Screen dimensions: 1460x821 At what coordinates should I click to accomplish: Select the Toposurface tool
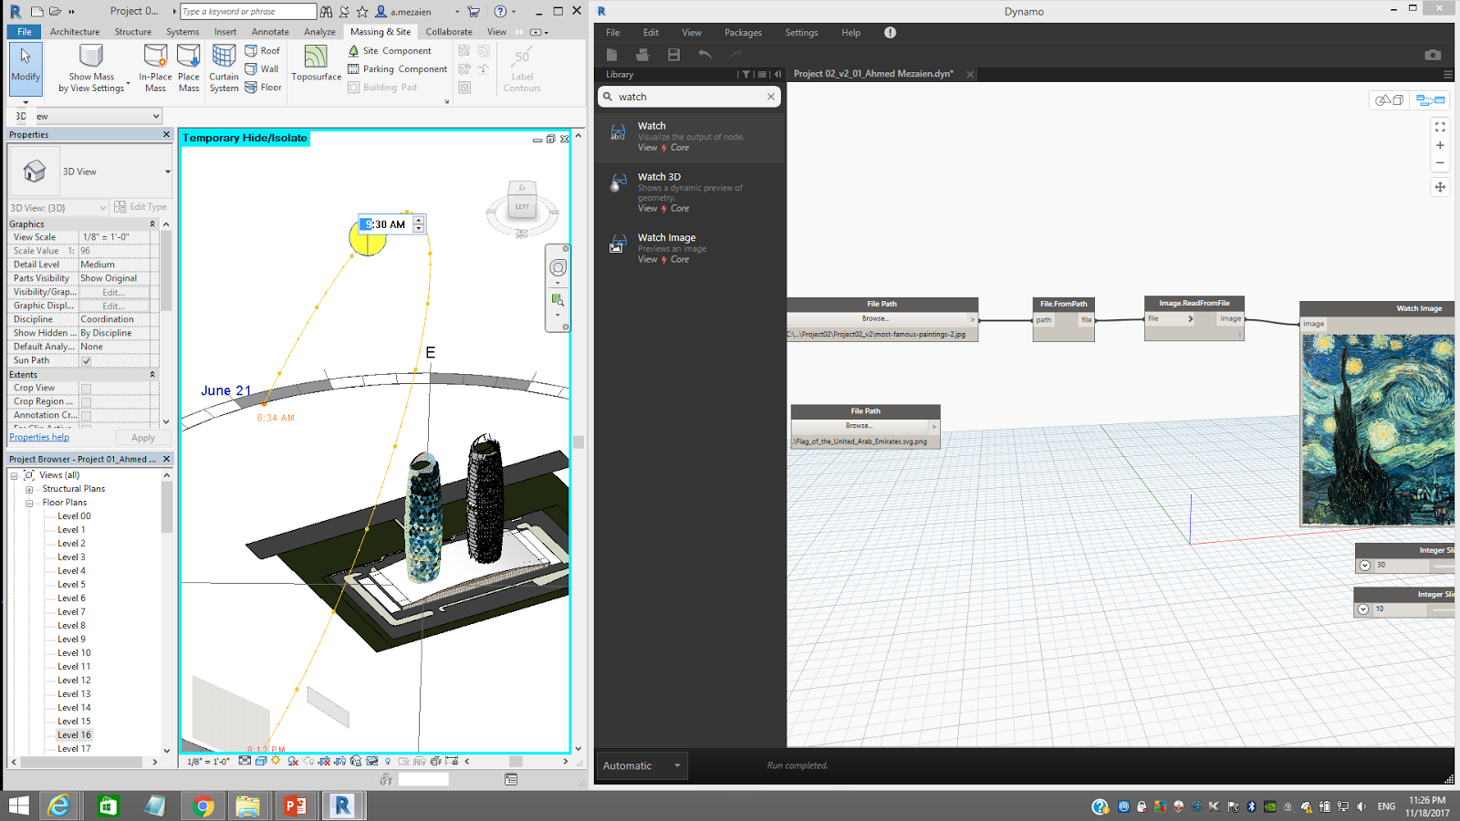[316, 66]
